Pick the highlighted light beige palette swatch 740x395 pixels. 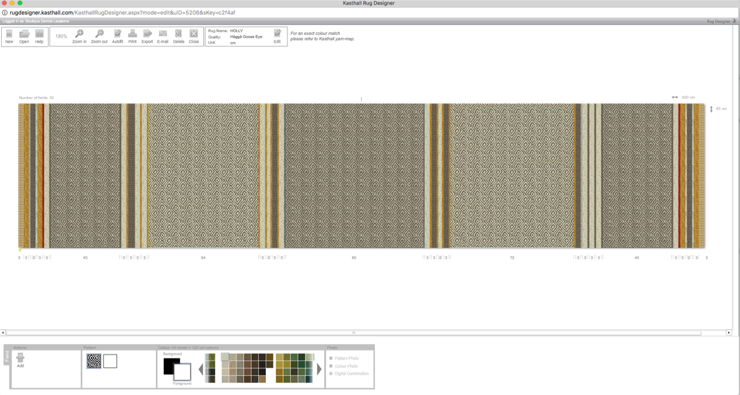(225, 357)
